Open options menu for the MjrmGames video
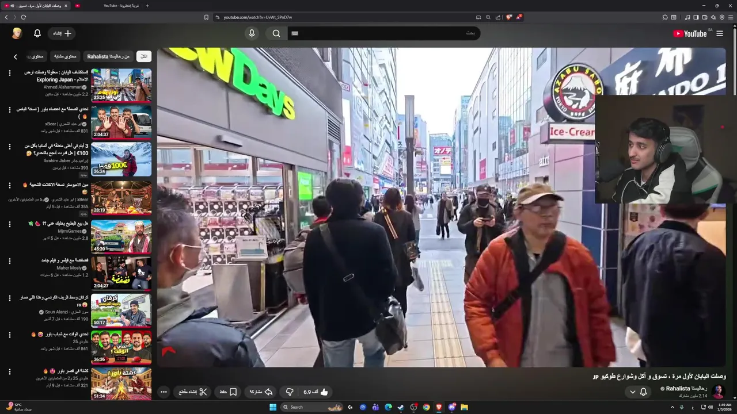Viewport: 737px width, 414px height. 9,224
